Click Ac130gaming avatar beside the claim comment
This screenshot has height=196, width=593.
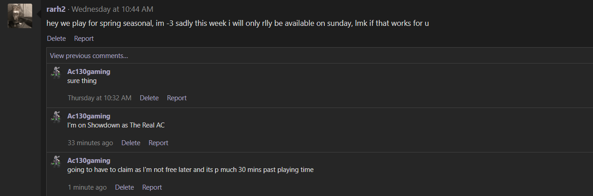[x=56, y=162]
